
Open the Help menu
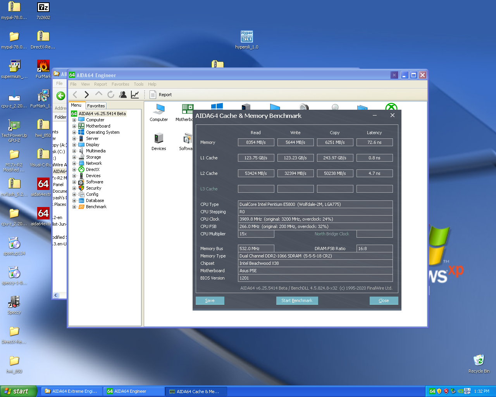tap(152, 84)
